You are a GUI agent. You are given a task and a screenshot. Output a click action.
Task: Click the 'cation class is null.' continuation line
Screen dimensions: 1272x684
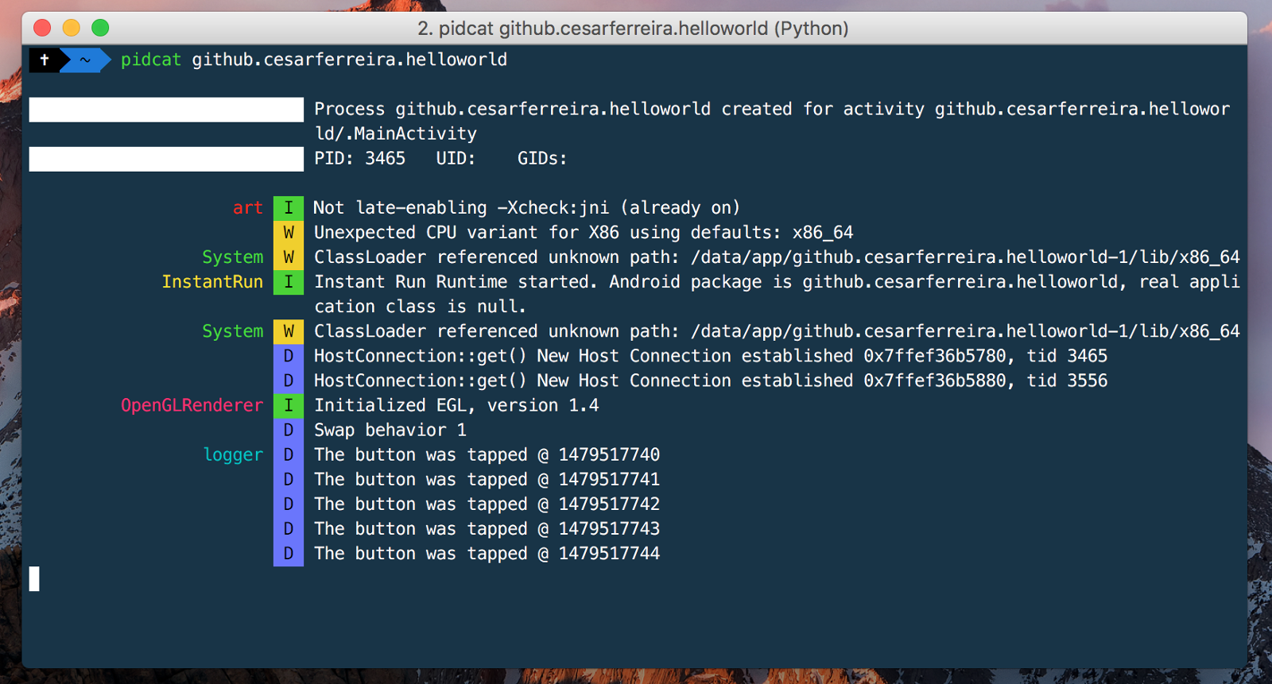tap(421, 307)
